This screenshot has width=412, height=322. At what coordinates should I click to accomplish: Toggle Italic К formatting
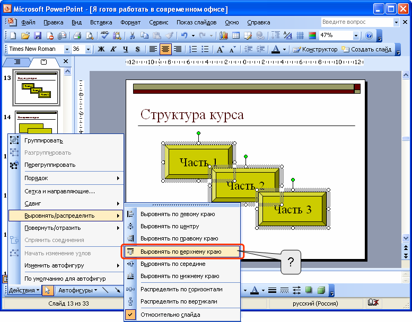click(x=113, y=49)
